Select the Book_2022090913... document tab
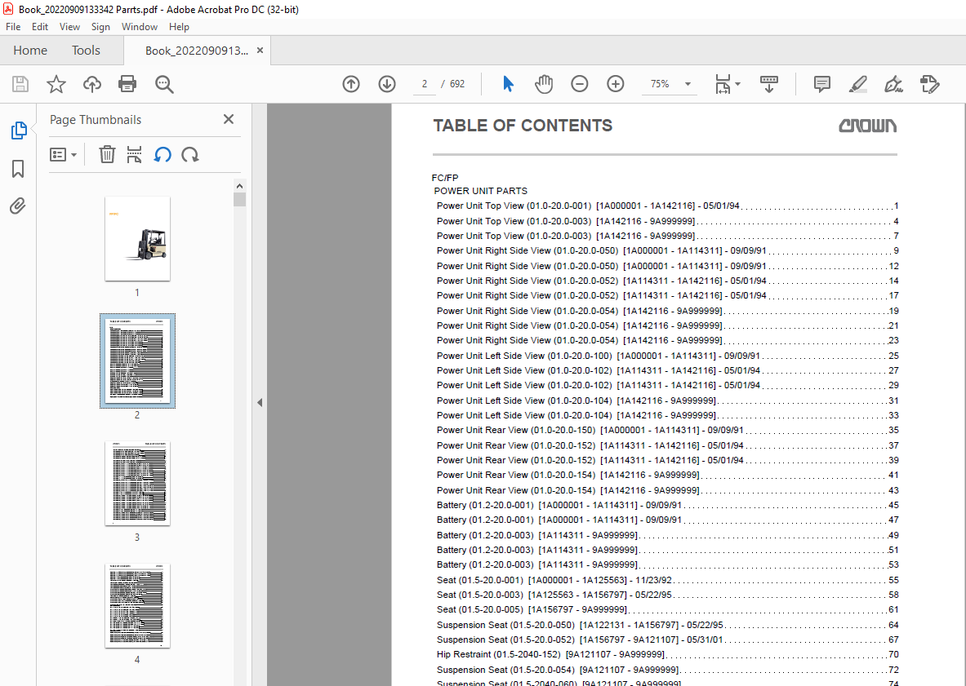Screen dimensions: 966x686 (197, 51)
